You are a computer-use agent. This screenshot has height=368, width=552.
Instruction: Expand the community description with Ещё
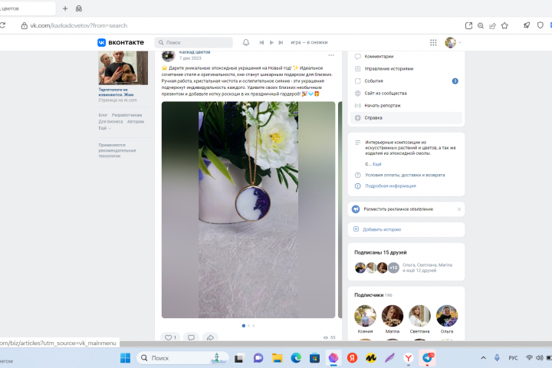[x=377, y=164]
